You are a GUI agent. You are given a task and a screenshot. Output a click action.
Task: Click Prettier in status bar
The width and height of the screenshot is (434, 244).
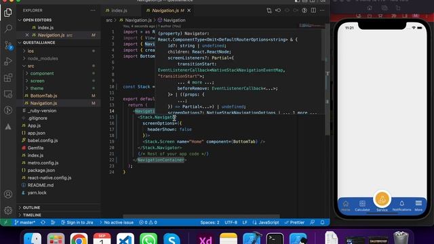pyautogui.click(x=294, y=222)
